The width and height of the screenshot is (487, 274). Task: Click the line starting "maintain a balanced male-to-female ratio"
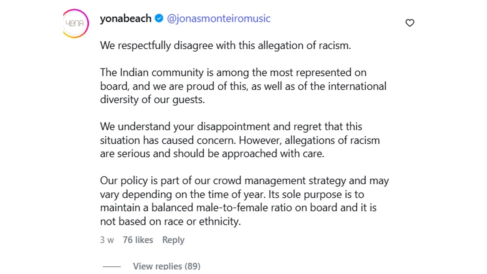pos(238,208)
